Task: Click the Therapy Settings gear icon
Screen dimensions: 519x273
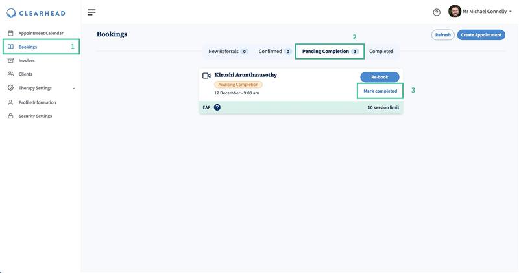Action: pos(10,88)
